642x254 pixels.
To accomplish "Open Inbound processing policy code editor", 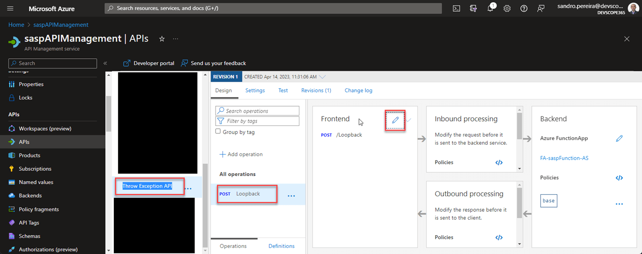I will click(499, 162).
